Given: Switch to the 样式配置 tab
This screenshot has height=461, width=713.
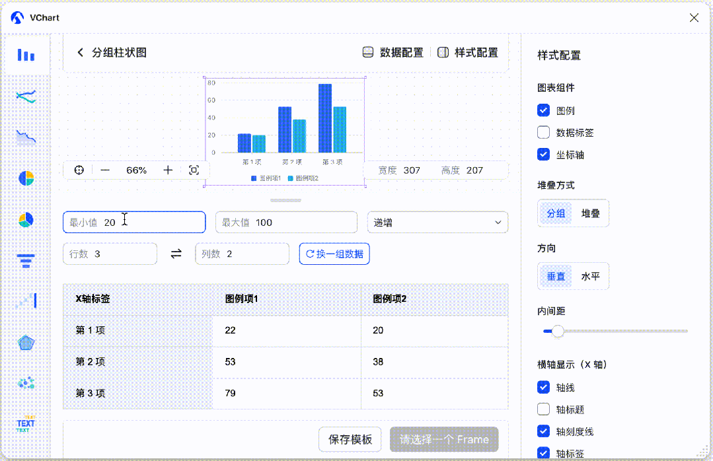Looking at the screenshot, I should pos(468,52).
